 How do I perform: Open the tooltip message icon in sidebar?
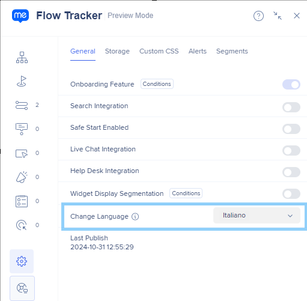(x=22, y=129)
